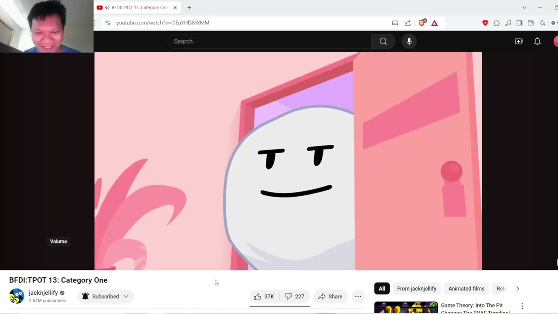The image size is (558, 314).
Task: Mute the tab via the speaker icon
Action: click(107, 7)
